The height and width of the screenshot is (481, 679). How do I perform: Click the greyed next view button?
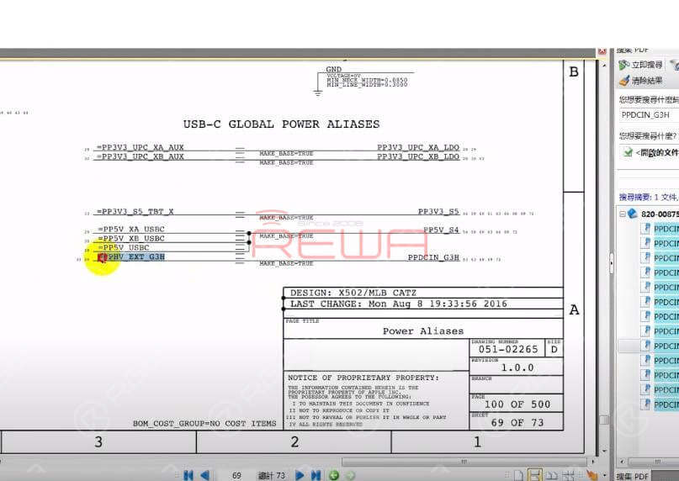pos(350,475)
